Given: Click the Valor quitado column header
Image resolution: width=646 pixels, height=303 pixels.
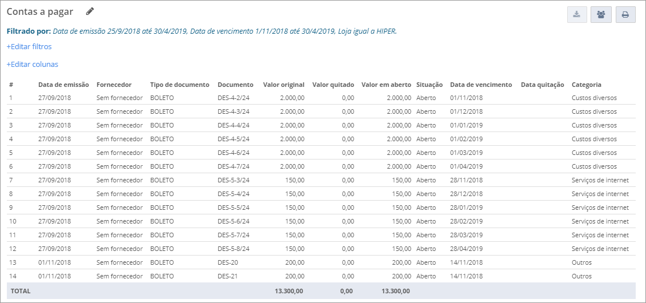Looking at the screenshot, I should coord(334,85).
